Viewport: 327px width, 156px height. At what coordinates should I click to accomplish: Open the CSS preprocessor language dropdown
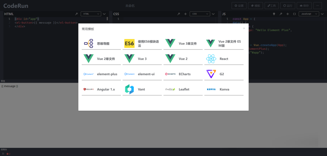point(200,14)
